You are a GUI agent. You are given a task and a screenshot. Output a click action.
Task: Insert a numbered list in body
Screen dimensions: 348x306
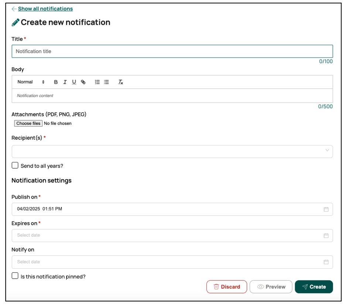tap(97, 82)
